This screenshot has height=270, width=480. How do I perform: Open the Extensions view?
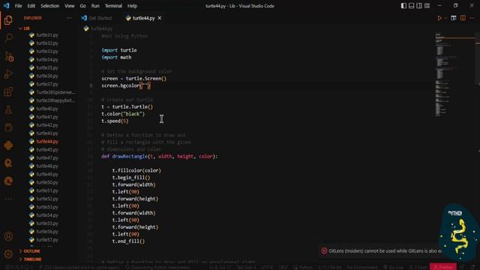(8, 91)
